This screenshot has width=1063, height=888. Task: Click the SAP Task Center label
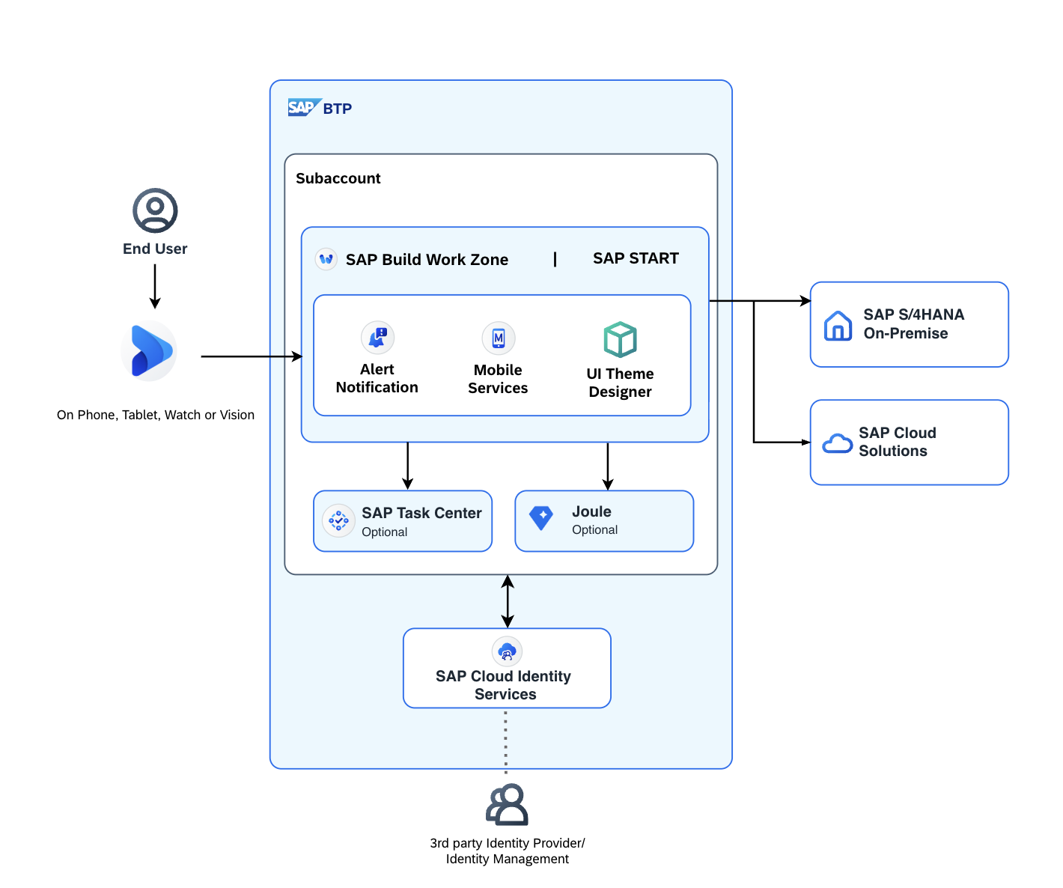click(421, 513)
